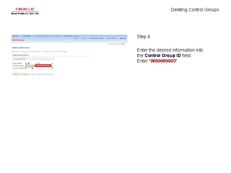
Task: Open the Group Control Date calendar icon
Action: point(52,68)
